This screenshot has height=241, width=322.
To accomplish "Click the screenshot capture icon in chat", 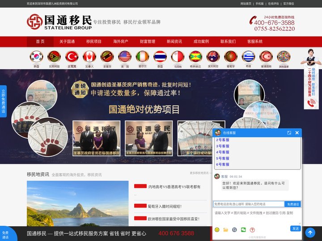I will pos(234,230).
